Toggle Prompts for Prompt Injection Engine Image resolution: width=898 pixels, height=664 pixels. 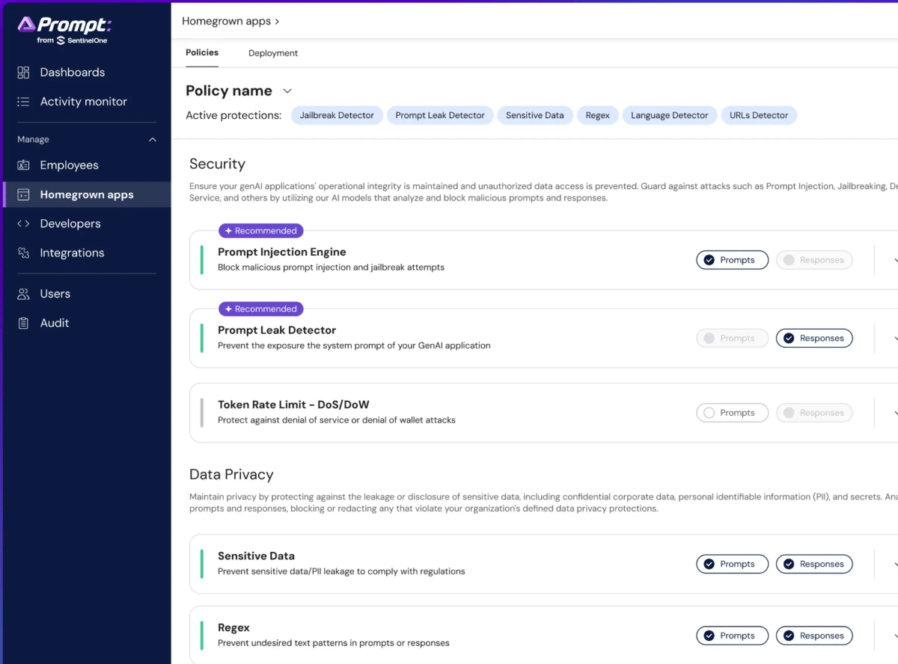coord(732,260)
